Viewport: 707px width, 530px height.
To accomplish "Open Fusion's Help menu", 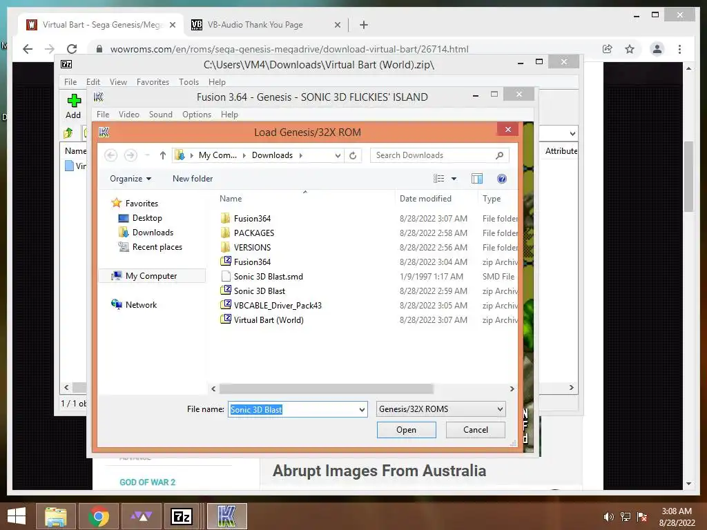I will point(229,115).
